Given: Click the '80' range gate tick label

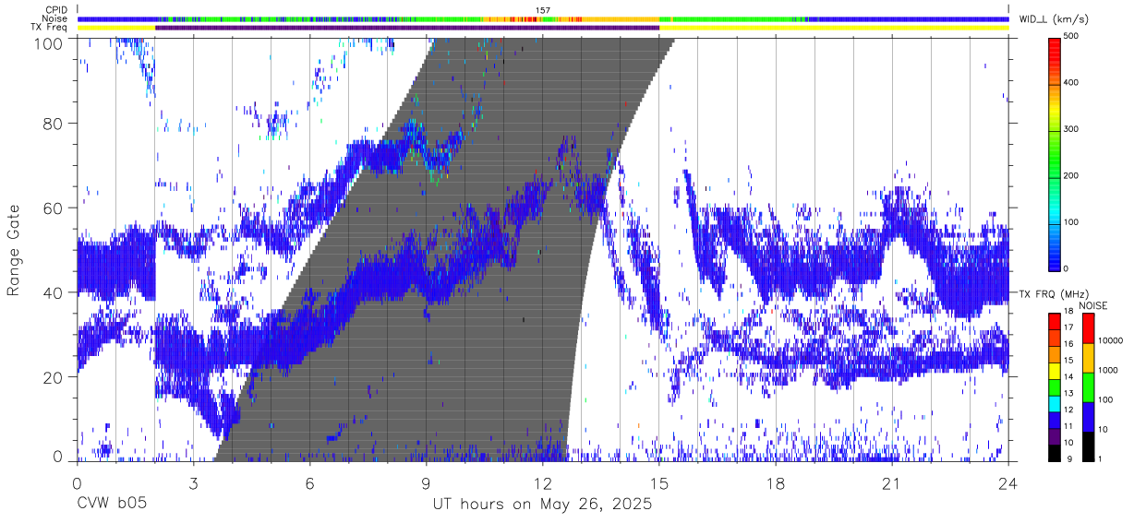Looking at the screenshot, I should coord(54,123).
